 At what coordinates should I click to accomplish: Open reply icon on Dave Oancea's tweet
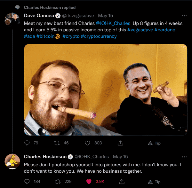click(27, 143)
